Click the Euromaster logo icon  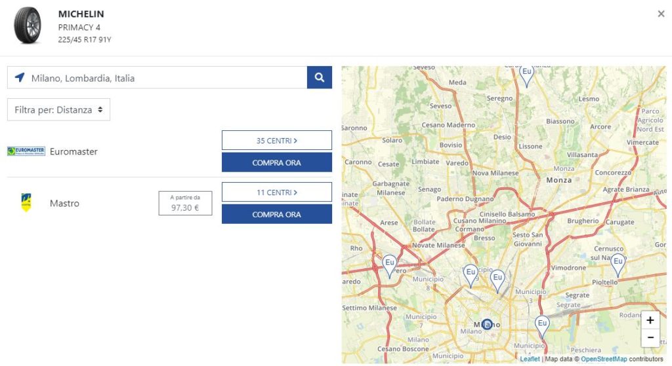pyautogui.click(x=26, y=151)
